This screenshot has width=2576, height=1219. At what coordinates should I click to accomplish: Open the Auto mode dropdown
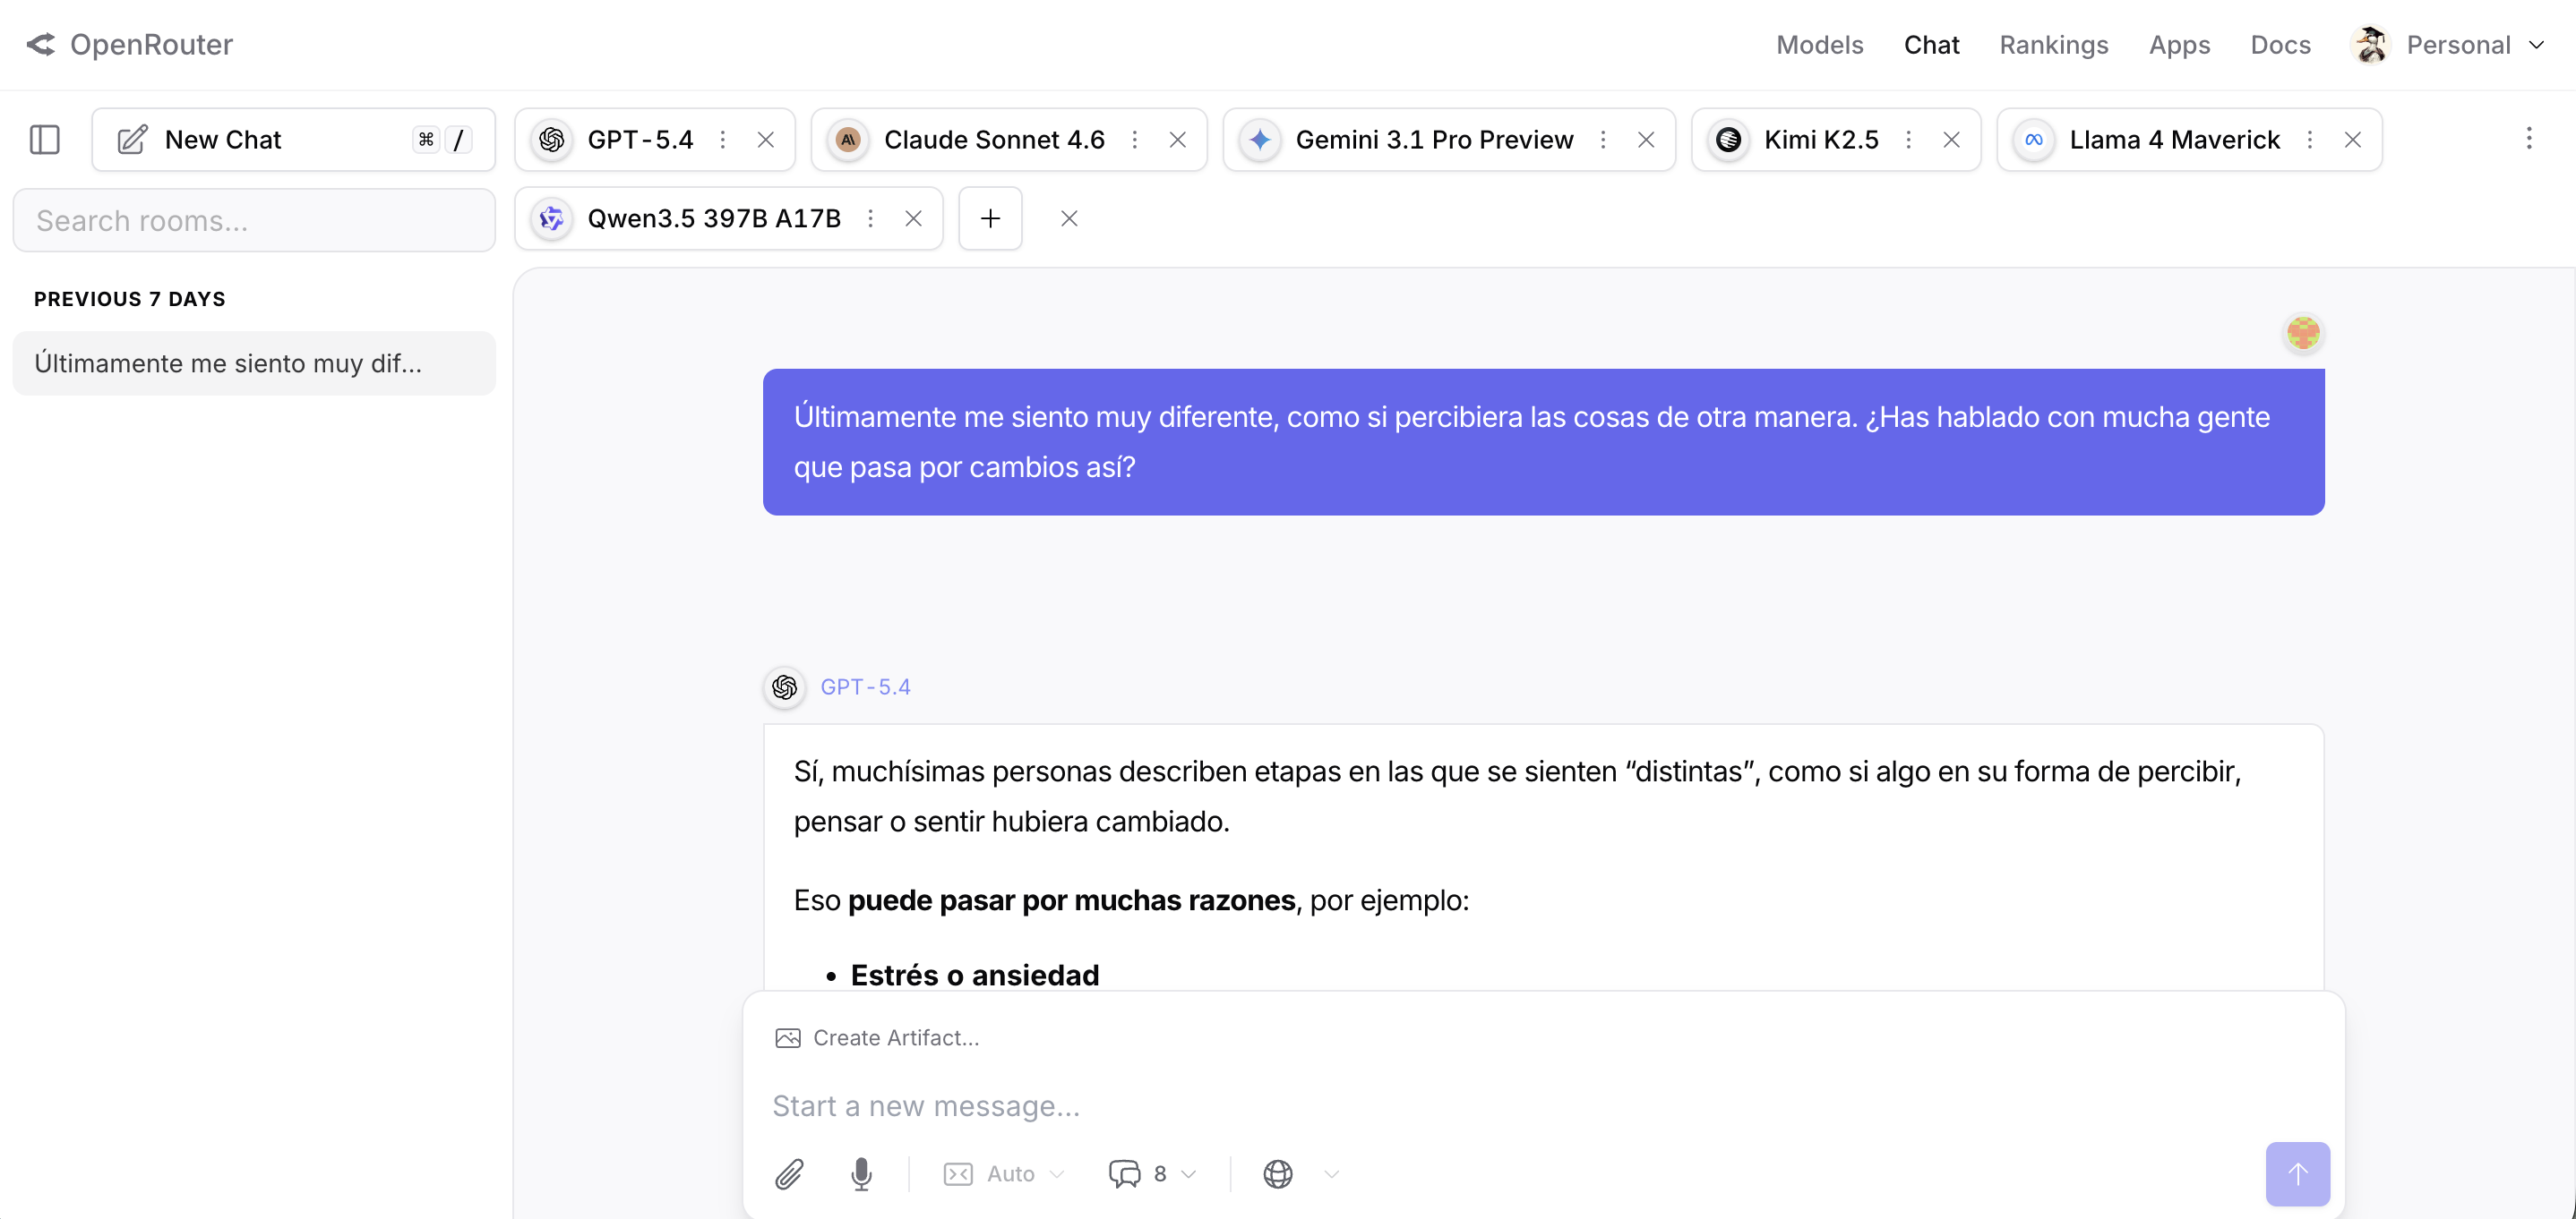click(1004, 1173)
